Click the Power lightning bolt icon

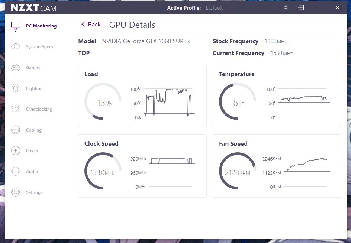coord(16,150)
